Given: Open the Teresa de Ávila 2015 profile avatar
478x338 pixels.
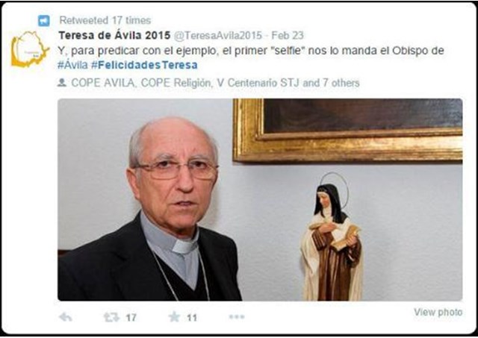Looking at the screenshot, I should point(30,49).
